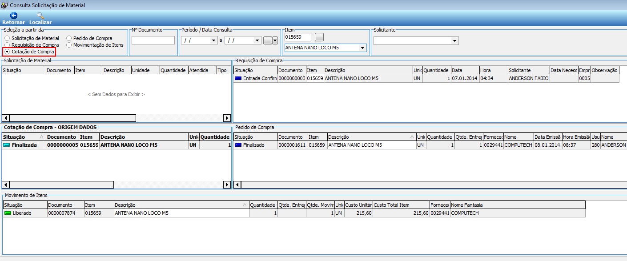Click the Nome Fantasia column header
This screenshot has width=627, height=261.
[518, 205]
